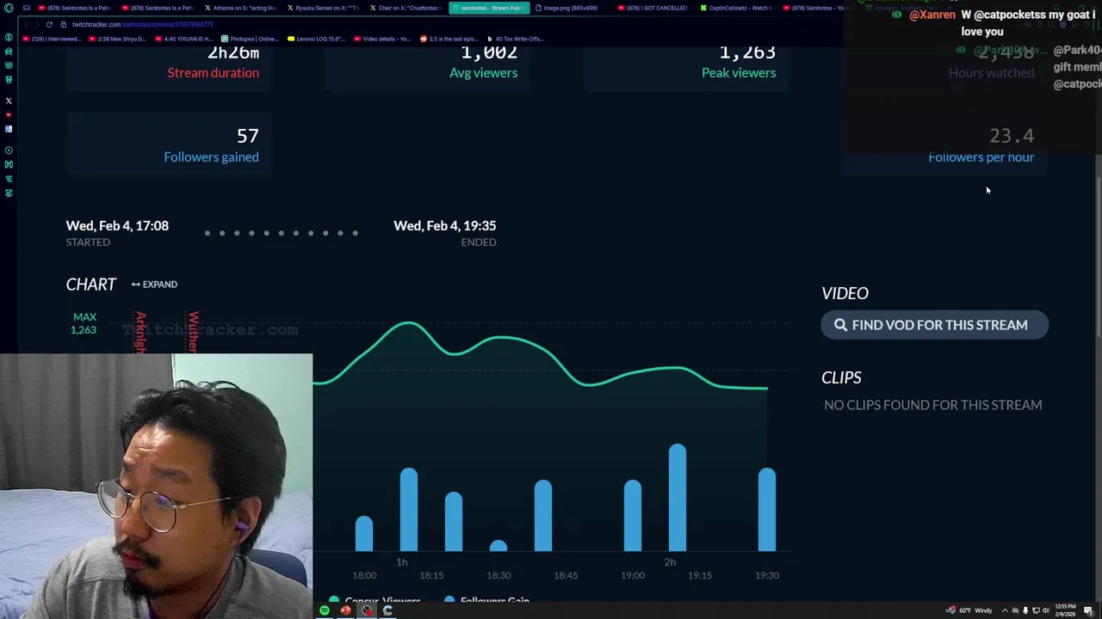Open the OBS icon in the taskbar
Image resolution: width=1102 pixels, height=619 pixels.
pos(368,611)
